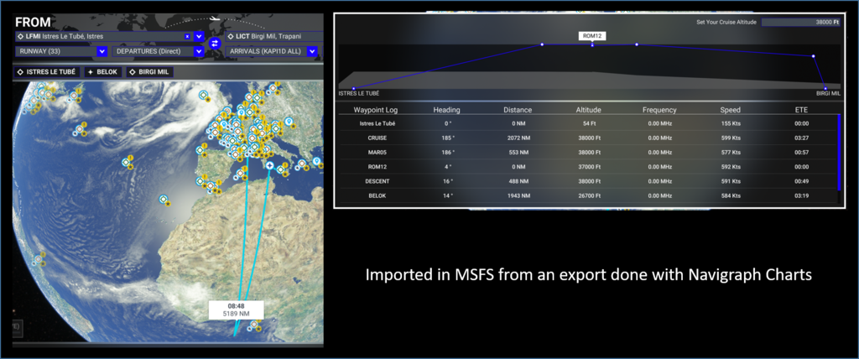Click the CRUISE row 0.00 MHz frequency
Image resolution: width=859 pixels, height=359 pixels.
coord(659,138)
